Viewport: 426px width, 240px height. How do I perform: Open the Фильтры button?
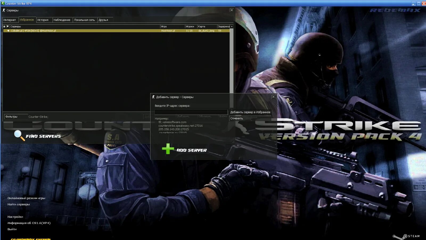[16, 117]
